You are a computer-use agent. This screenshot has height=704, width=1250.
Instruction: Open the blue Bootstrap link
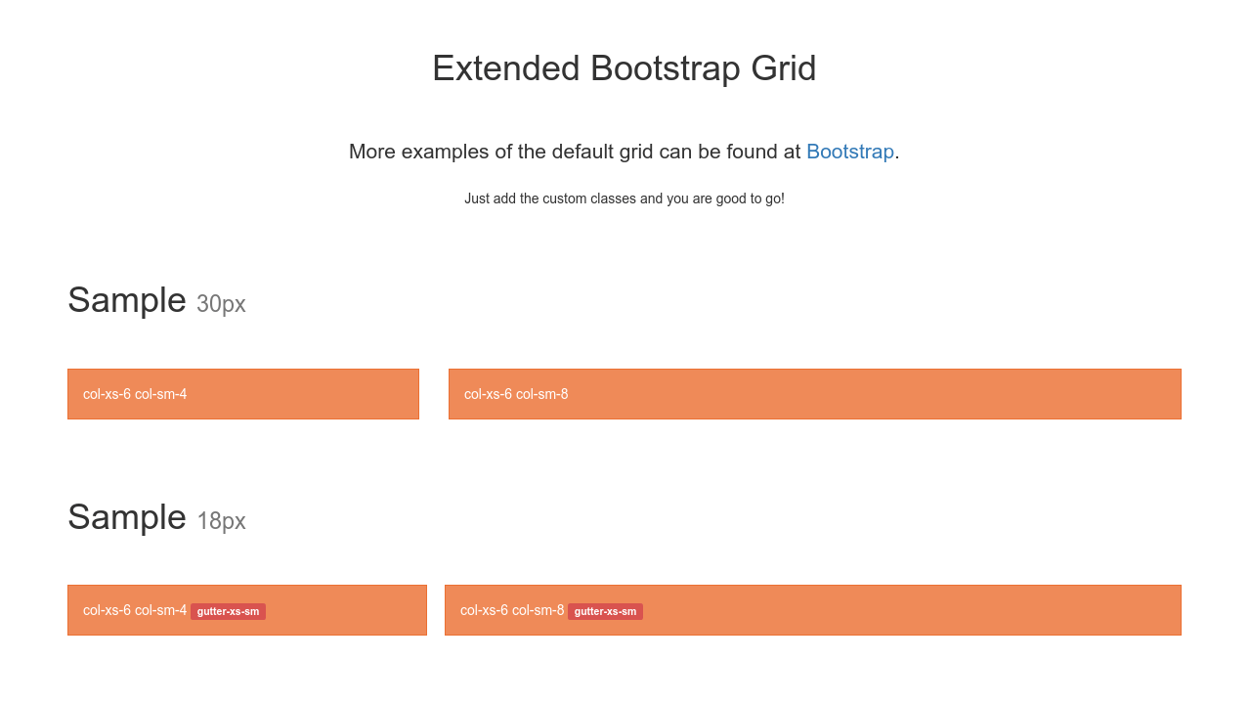click(849, 152)
